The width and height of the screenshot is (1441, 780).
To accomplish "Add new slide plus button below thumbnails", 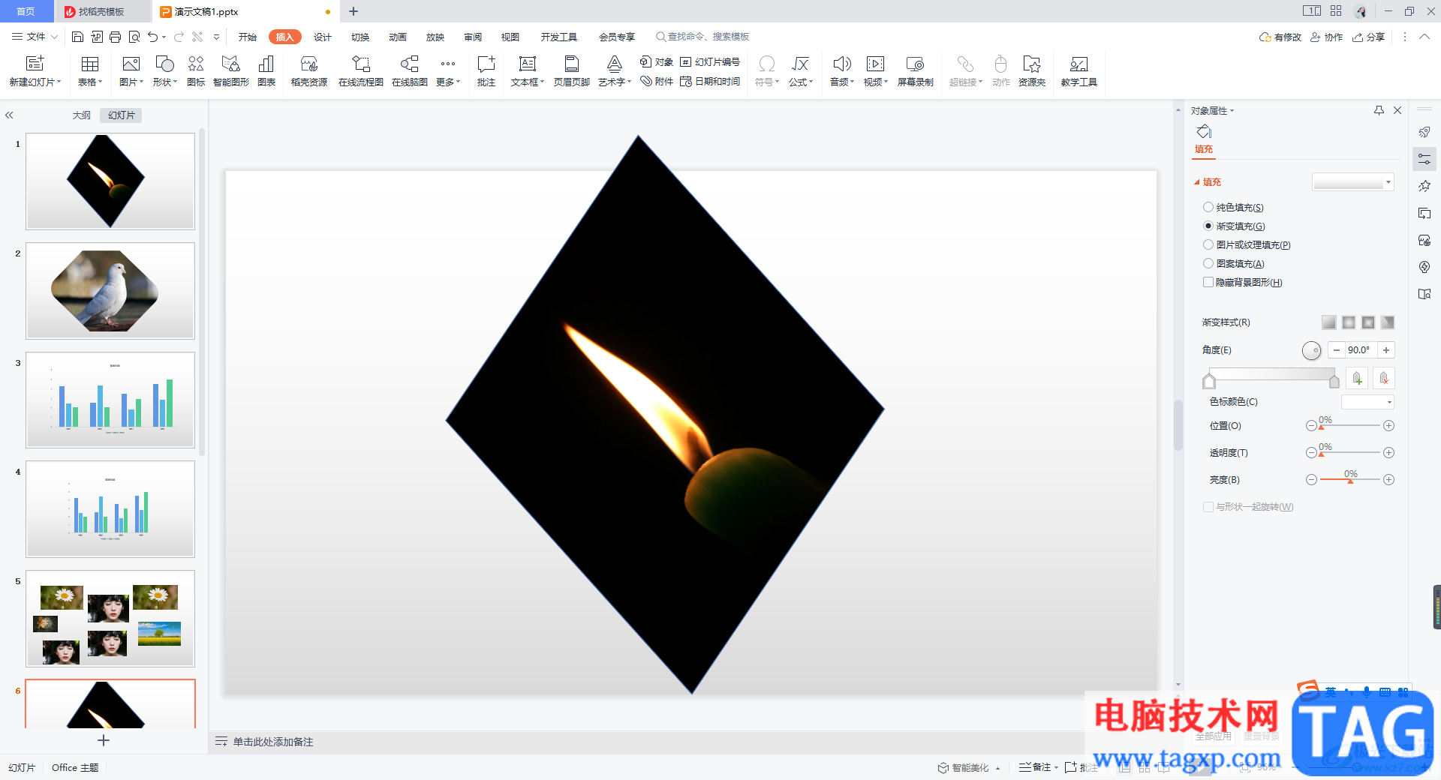I will tap(104, 740).
